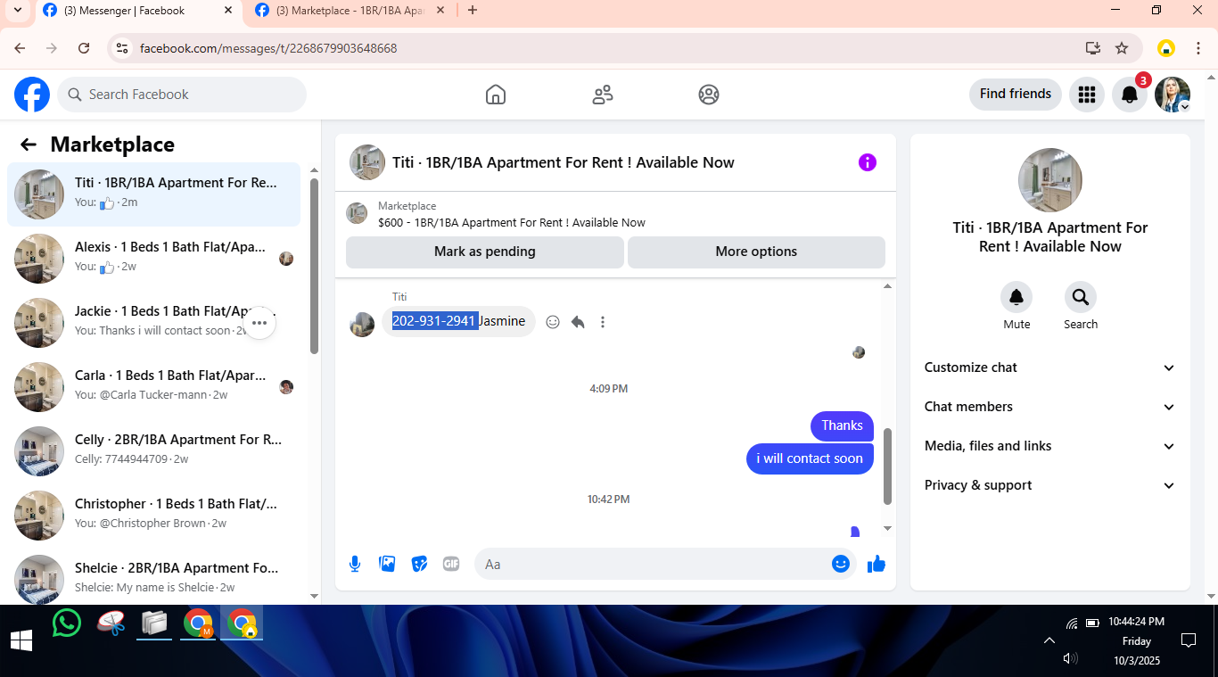Open the Facebook menu grid icon
The height and width of the screenshot is (677, 1218).
tap(1086, 95)
